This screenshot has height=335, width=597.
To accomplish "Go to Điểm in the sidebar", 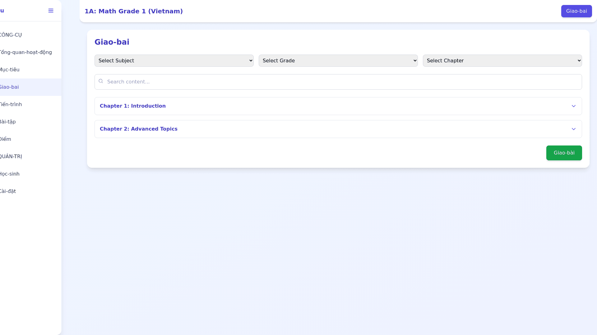I will coord(6,139).
